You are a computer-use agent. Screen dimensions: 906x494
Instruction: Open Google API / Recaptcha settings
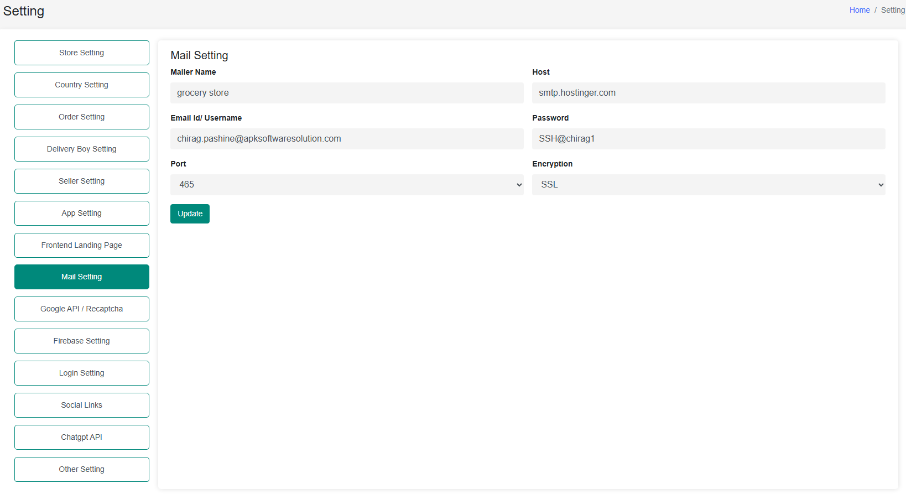tap(82, 309)
